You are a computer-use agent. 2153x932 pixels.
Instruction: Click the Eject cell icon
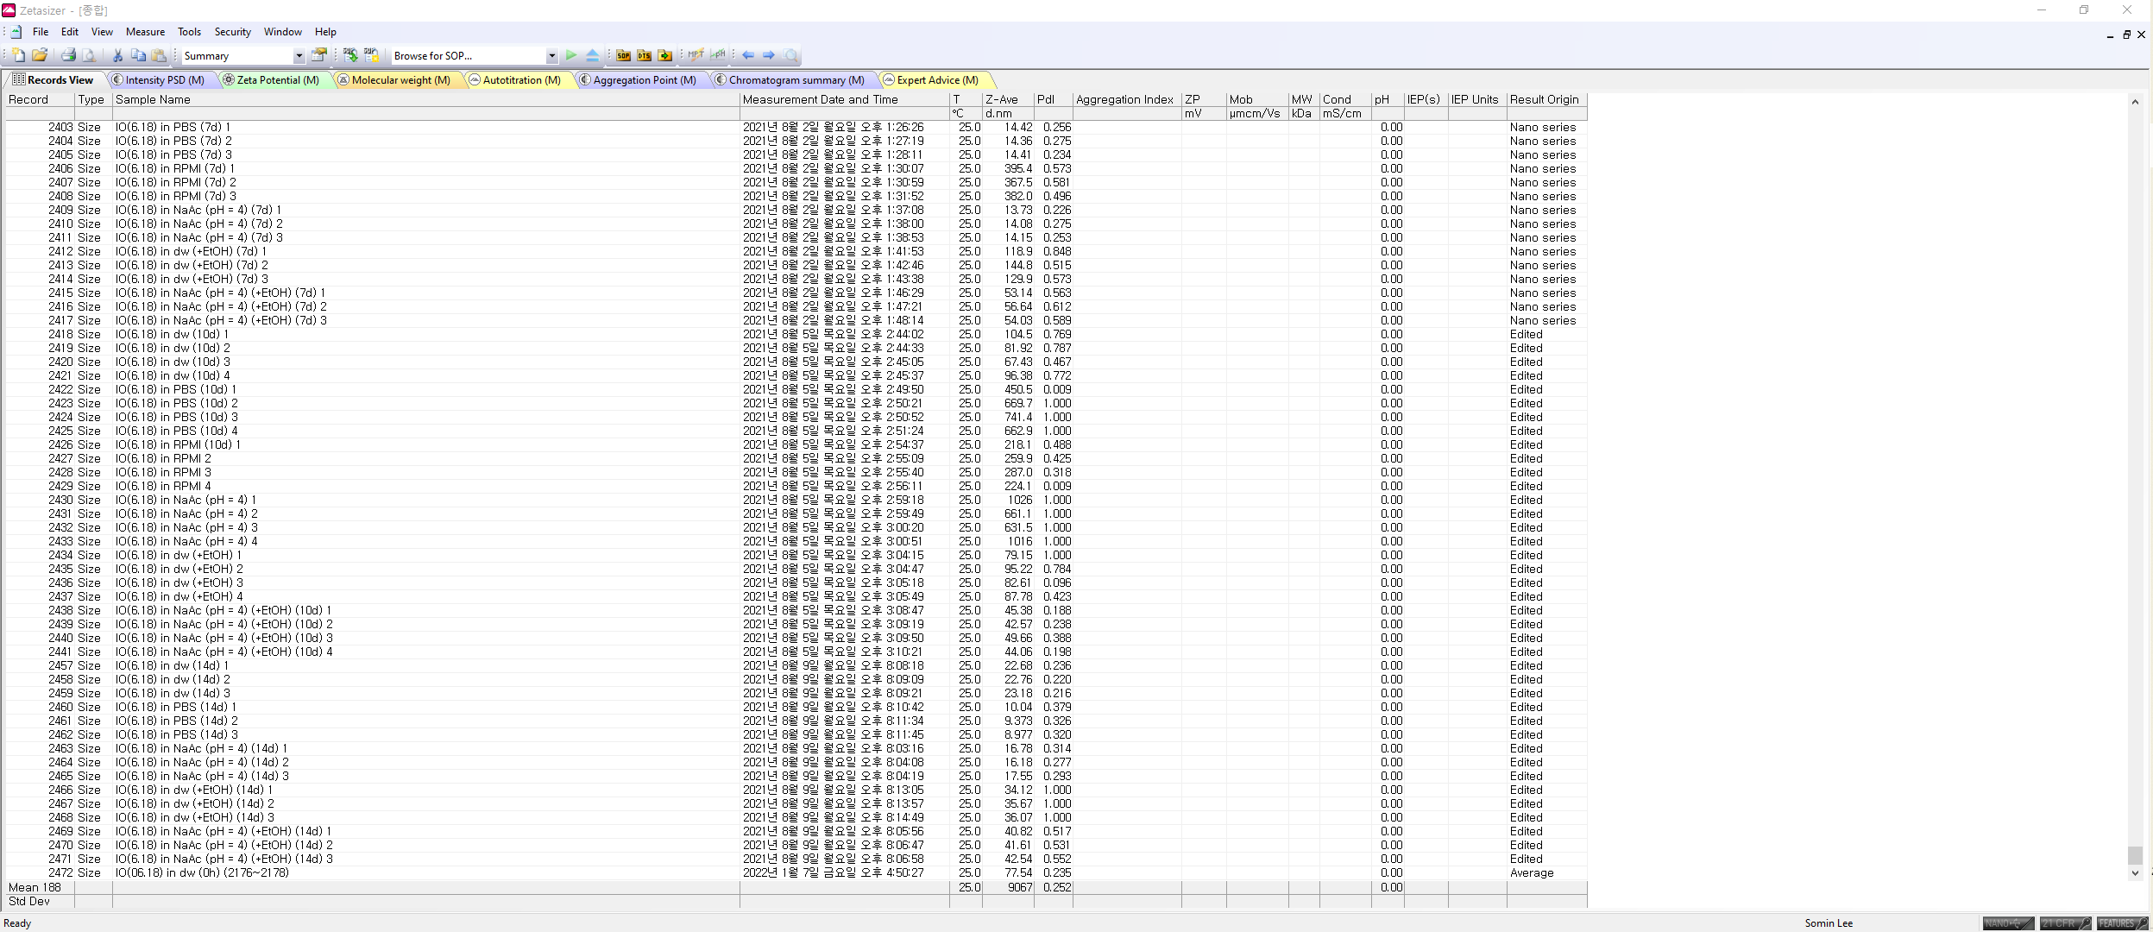(593, 55)
